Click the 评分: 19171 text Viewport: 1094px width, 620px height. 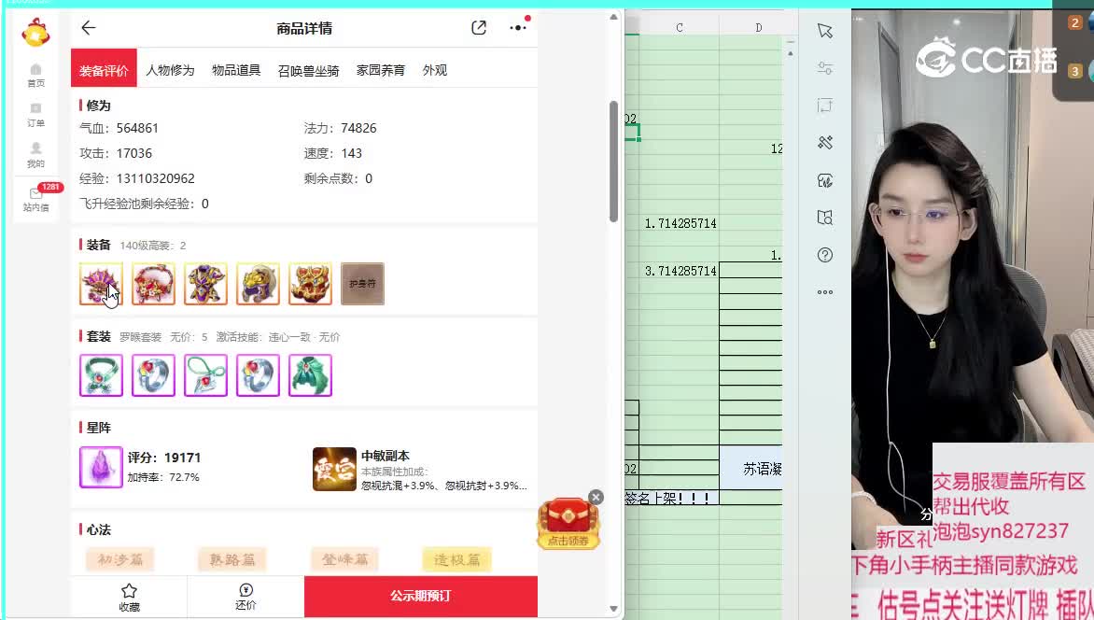coord(164,458)
